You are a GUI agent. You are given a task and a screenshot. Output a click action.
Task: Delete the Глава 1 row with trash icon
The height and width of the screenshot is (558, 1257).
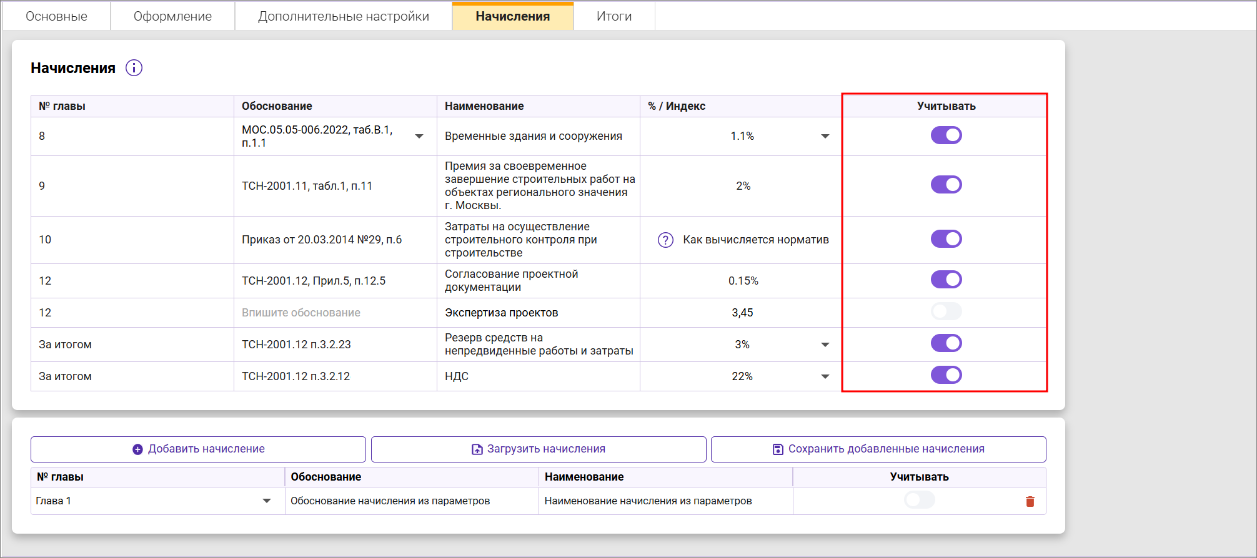[1030, 501]
